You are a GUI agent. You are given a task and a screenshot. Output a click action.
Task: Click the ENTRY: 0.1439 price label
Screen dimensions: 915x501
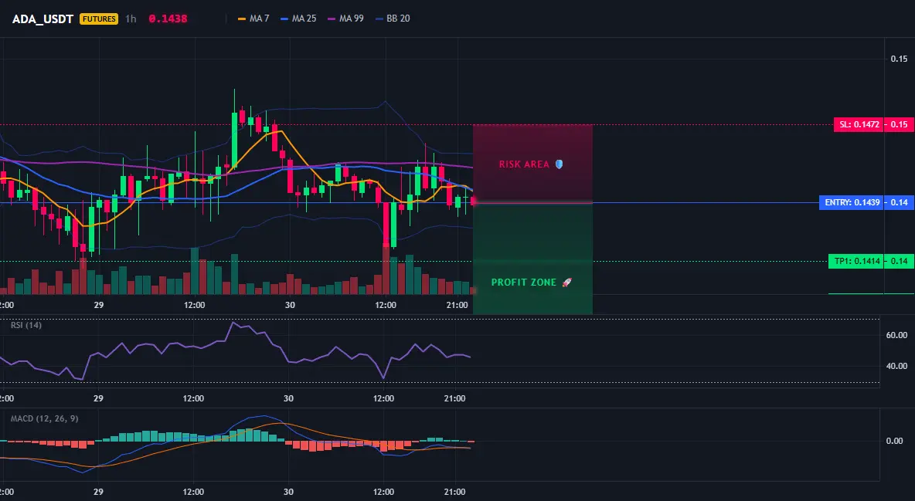[x=852, y=202]
